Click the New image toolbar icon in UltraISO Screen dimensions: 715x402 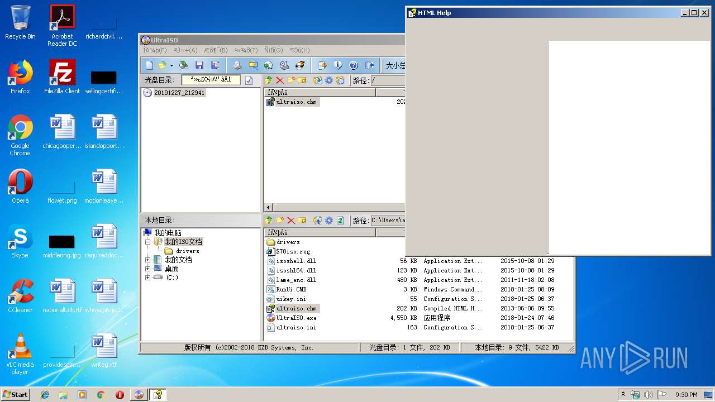pyautogui.click(x=149, y=65)
